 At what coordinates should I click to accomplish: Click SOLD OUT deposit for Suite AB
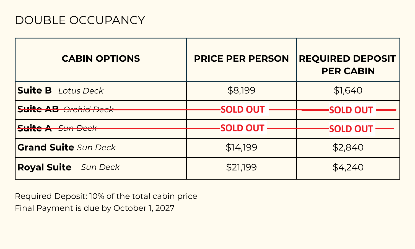pyautogui.click(x=351, y=110)
